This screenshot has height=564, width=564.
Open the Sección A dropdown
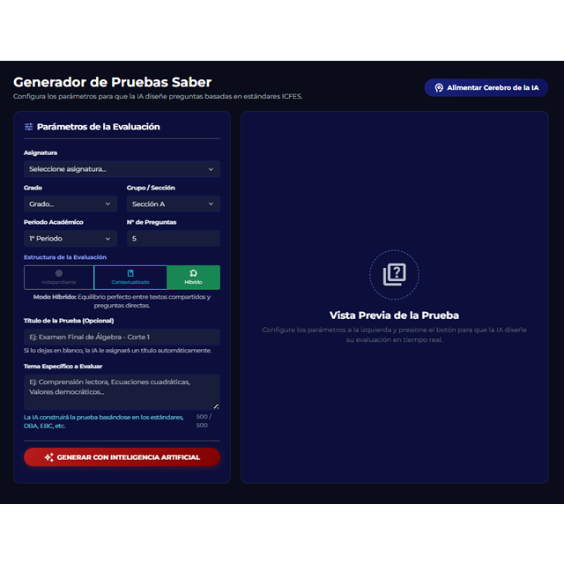[174, 204]
